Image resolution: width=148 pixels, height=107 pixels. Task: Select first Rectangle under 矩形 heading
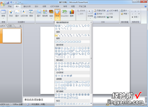click(x=56, y=41)
